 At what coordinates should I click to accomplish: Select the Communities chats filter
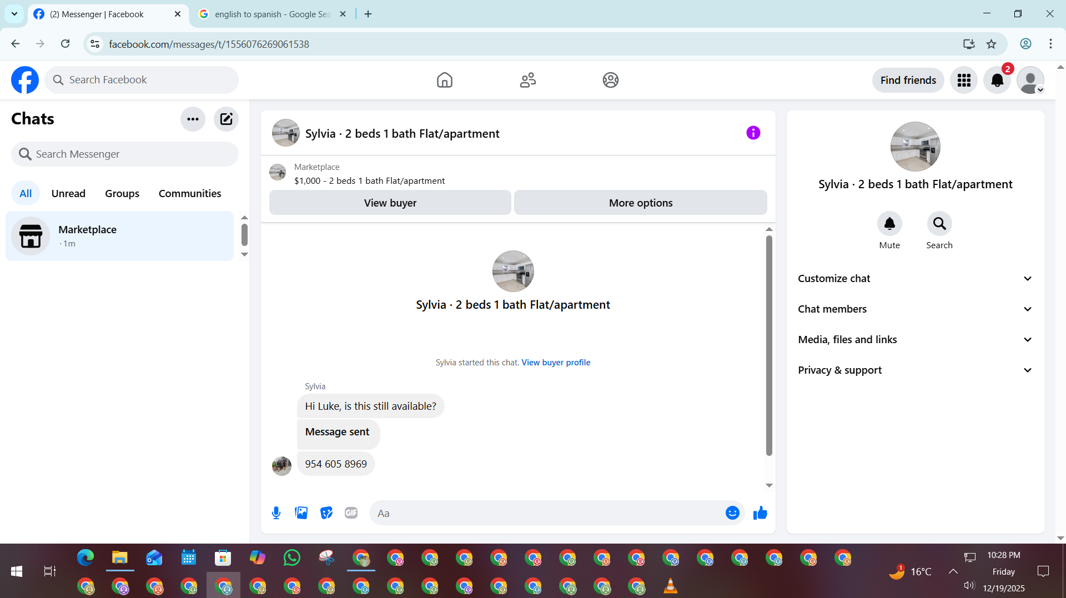pyautogui.click(x=190, y=194)
